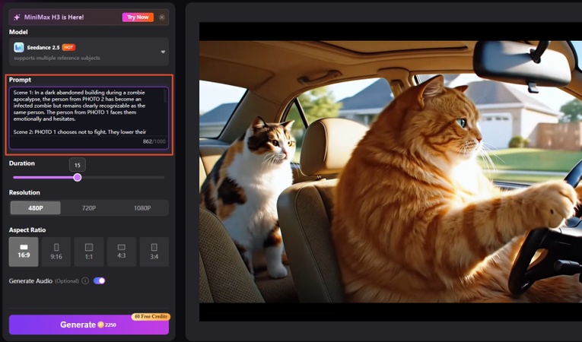Click the Seedance model logo icon

[x=18, y=47]
